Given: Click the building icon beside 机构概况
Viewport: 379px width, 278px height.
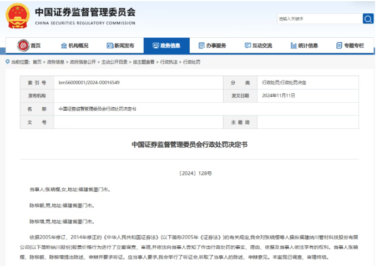Looking at the screenshot, I should pyautogui.click(x=64, y=46).
